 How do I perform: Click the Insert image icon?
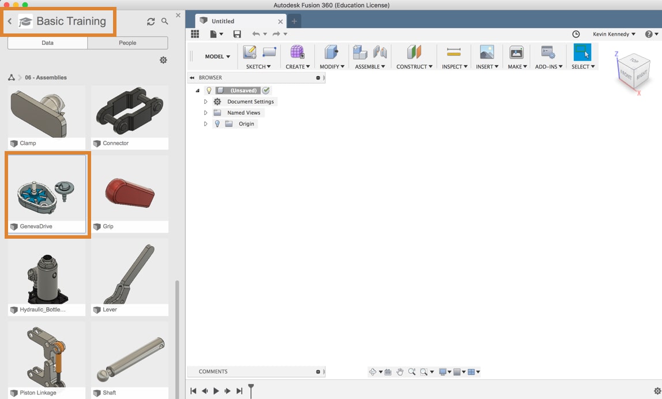487,52
